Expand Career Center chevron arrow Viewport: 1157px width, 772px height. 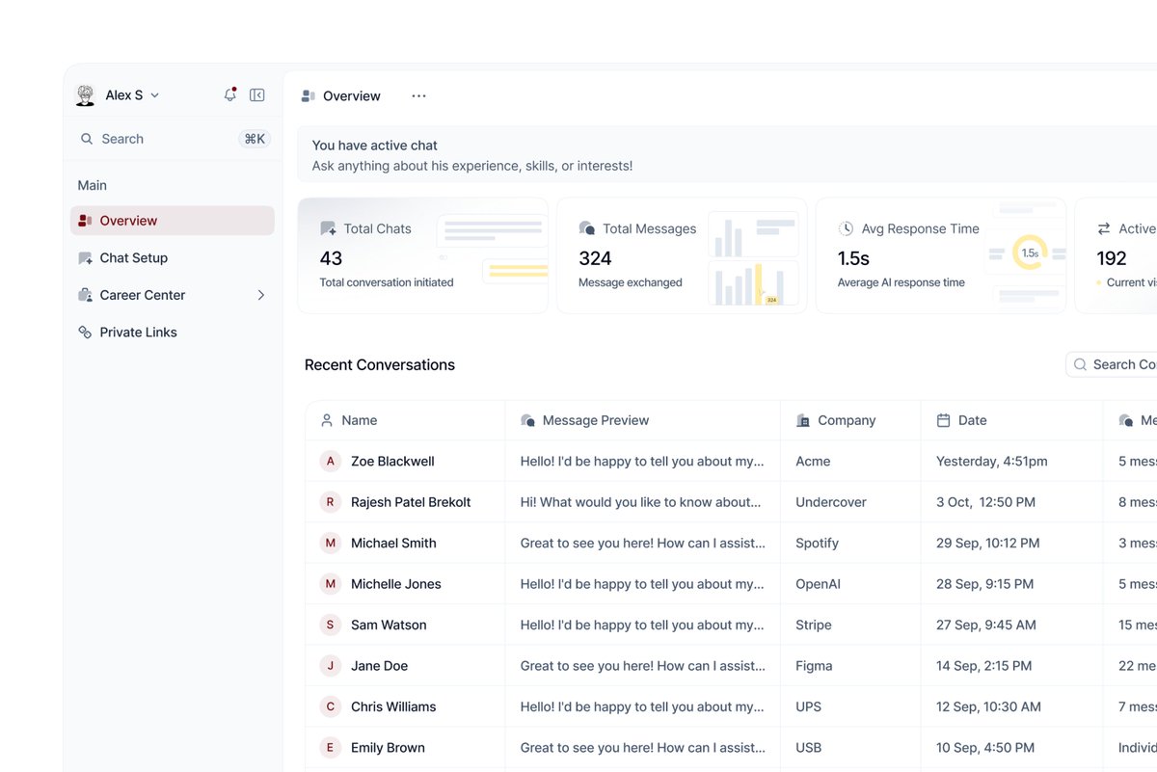click(x=260, y=295)
